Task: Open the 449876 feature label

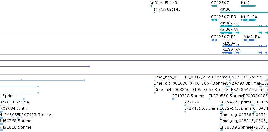Action: (258, 127)
